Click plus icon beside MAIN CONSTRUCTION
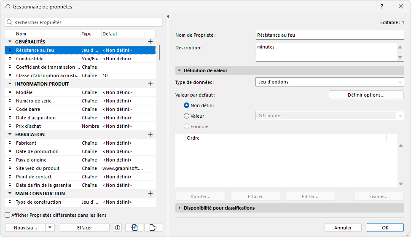The width and height of the screenshot is (411, 237). [x=150, y=194]
